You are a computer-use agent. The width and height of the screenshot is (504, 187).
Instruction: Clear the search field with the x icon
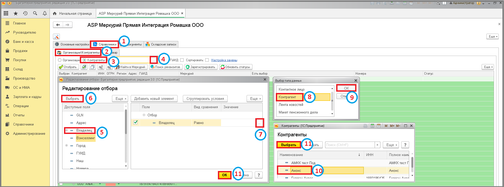click(377, 145)
